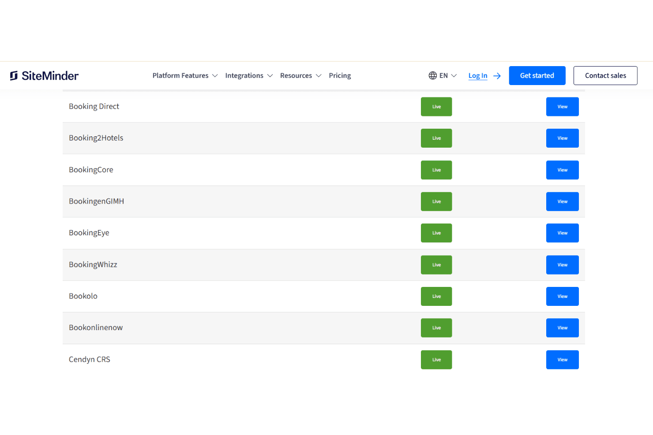Image resolution: width=653 pixels, height=435 pixels.
Task: Select the Booking Direct row name
Action: pyautogui.click(x=94, y=107)
